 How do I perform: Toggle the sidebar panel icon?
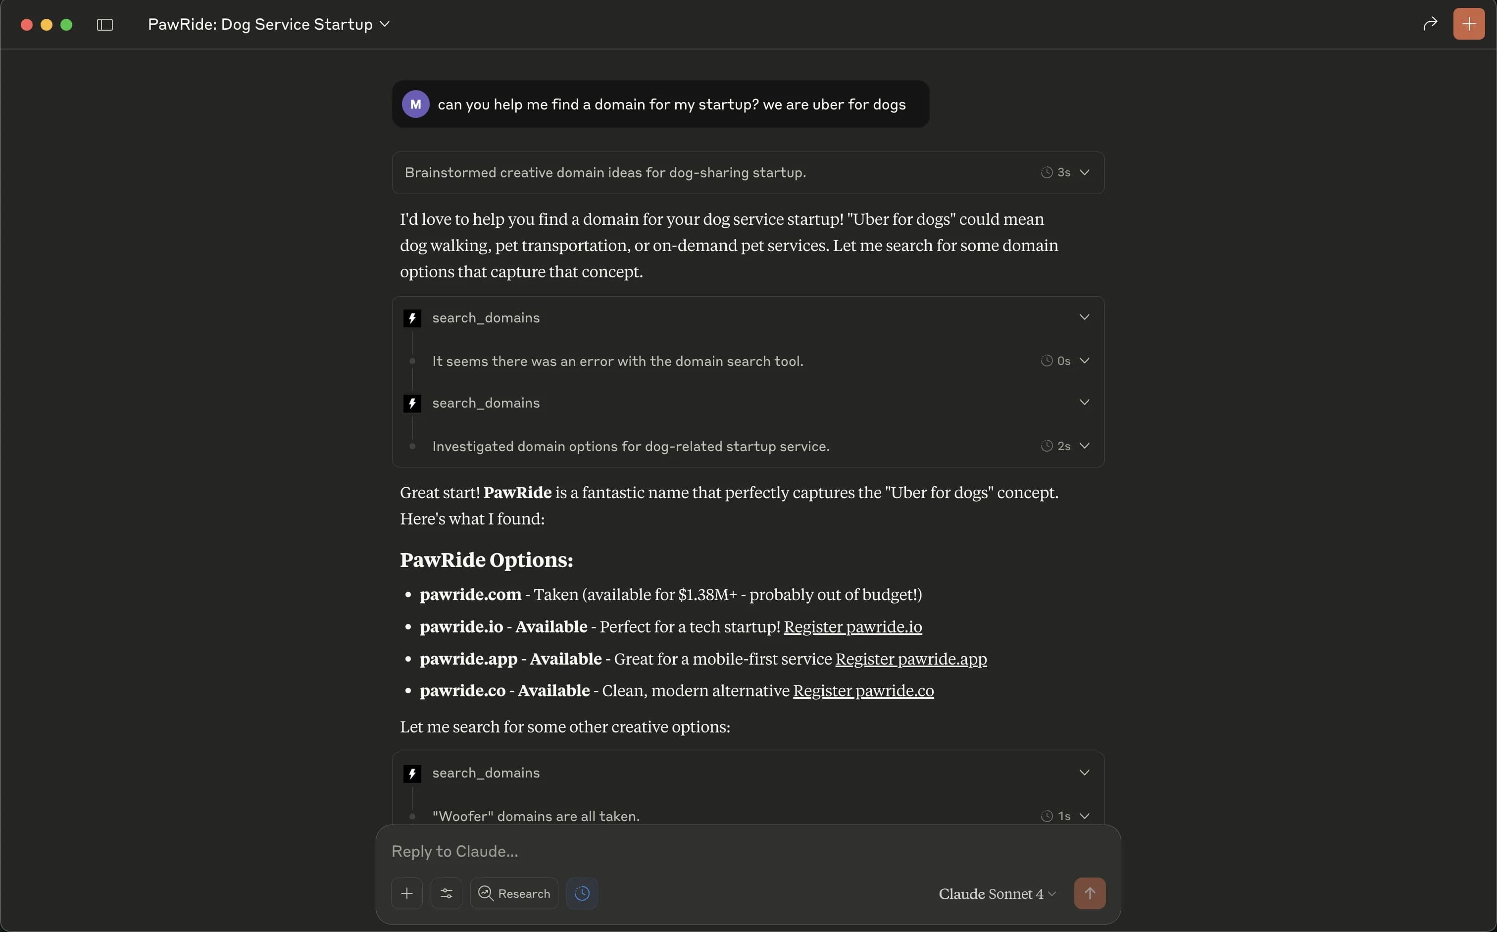(x=105, y=25)
